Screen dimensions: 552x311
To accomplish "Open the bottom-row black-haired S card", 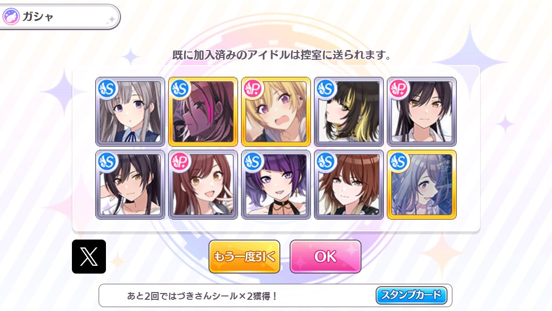I will 130,185.
